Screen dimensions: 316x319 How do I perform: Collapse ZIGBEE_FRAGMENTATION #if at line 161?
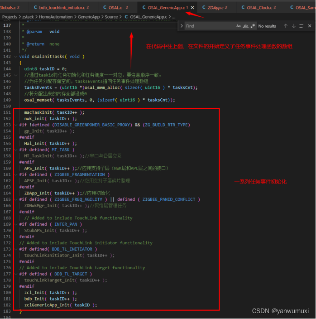click(15, 174)
